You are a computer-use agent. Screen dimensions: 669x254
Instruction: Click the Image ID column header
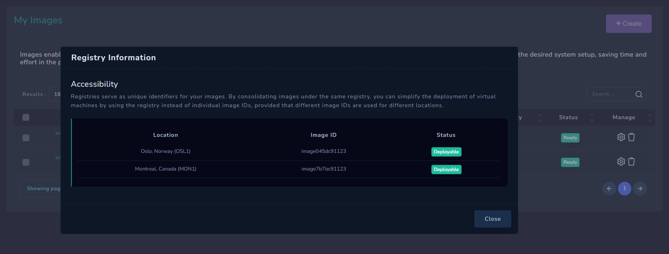click(323, 135)
